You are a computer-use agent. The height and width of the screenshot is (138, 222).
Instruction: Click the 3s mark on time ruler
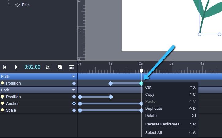click(171, 63)
